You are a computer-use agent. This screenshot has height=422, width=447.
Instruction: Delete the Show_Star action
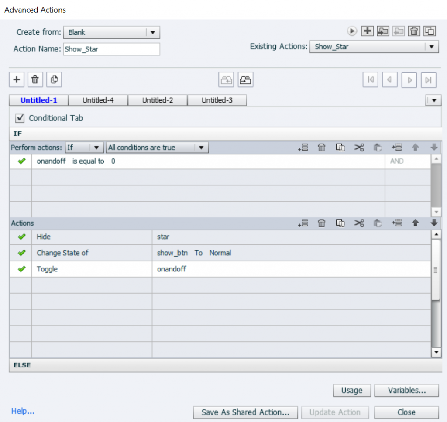414,31
